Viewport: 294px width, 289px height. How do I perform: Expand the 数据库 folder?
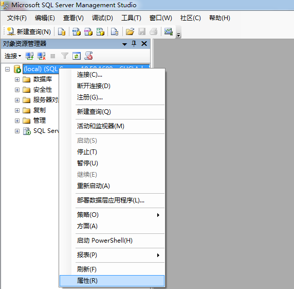coord(17,79)
